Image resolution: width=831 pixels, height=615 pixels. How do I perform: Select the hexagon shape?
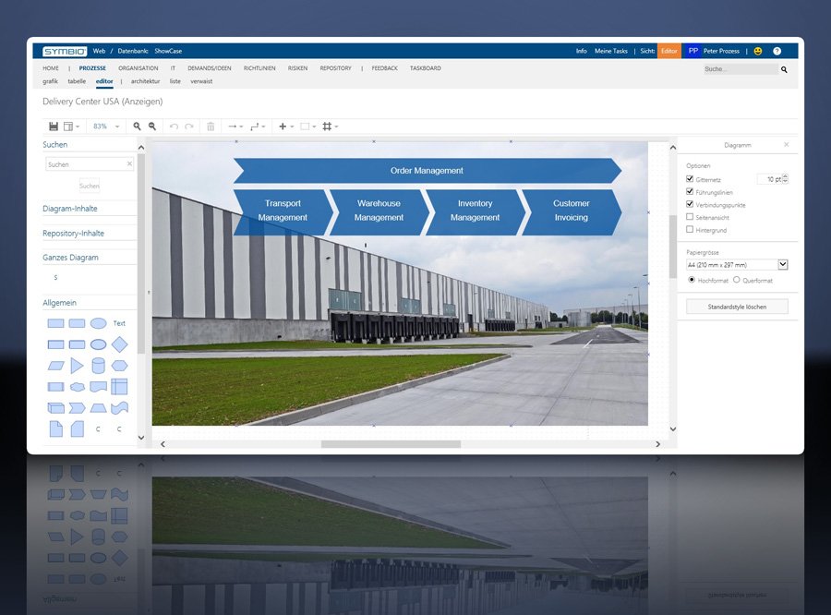(120, 366)
